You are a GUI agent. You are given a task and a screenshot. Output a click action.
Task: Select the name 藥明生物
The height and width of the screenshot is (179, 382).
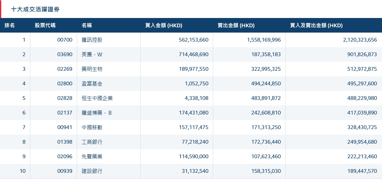click(x=92, y=69)
